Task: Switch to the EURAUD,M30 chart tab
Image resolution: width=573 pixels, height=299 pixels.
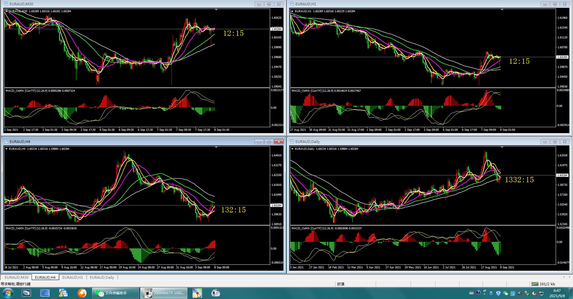Action: (16, 277)
